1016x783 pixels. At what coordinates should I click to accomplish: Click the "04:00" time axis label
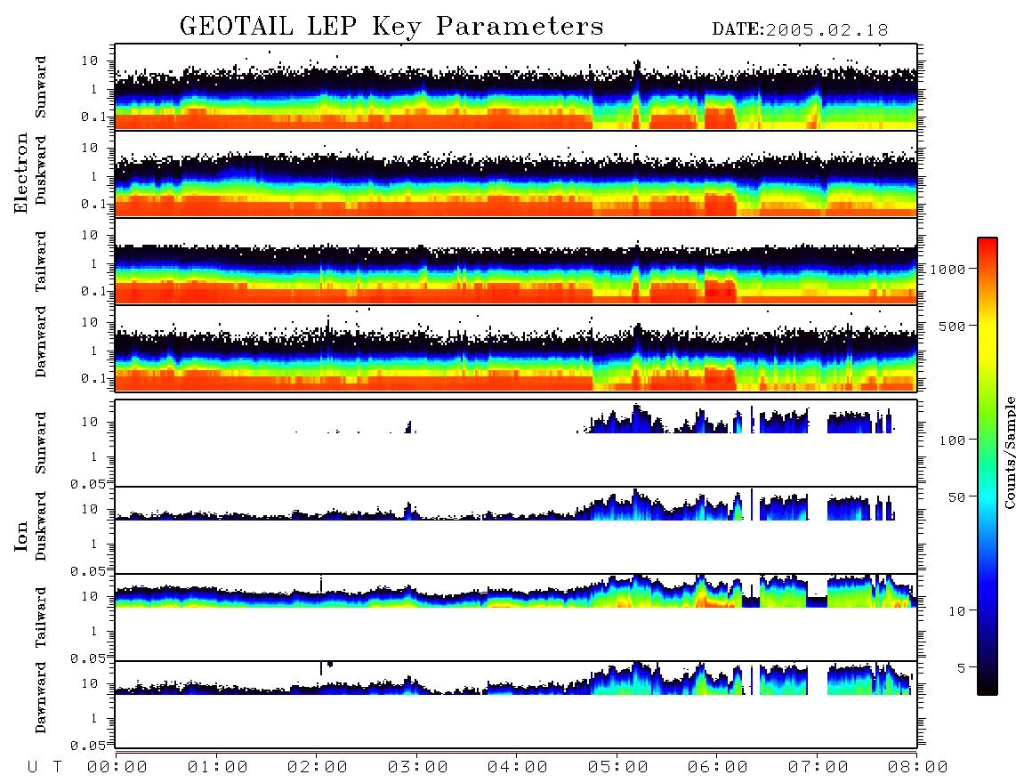tap(518, 767)
